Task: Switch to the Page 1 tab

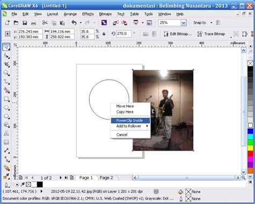Action: [86, 178]
